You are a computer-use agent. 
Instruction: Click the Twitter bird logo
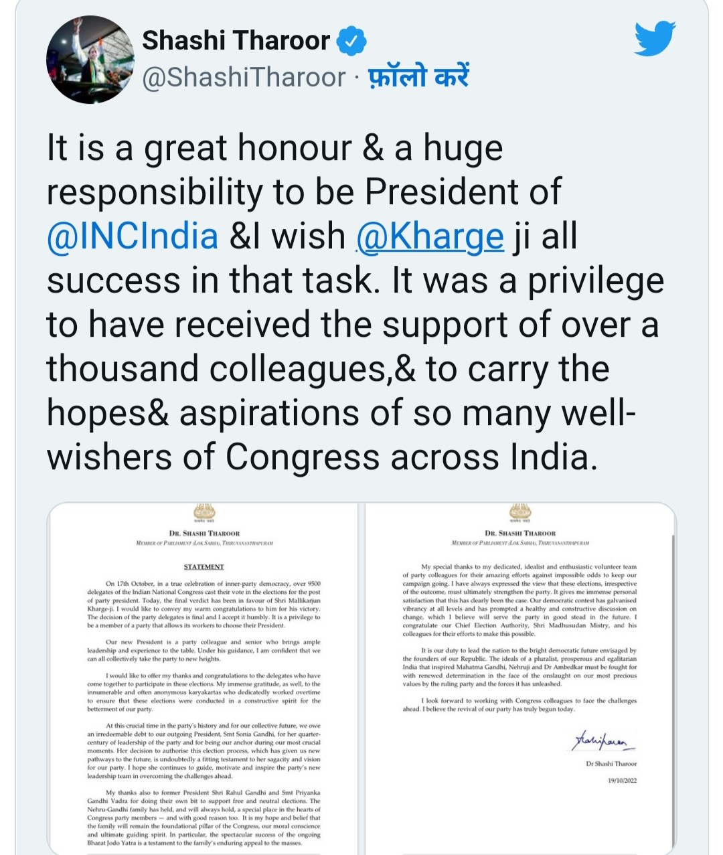(x=654, y=40)
